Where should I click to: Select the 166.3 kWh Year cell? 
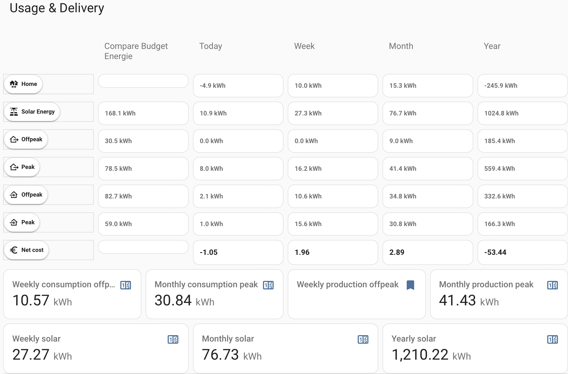(x=523, y=224)
